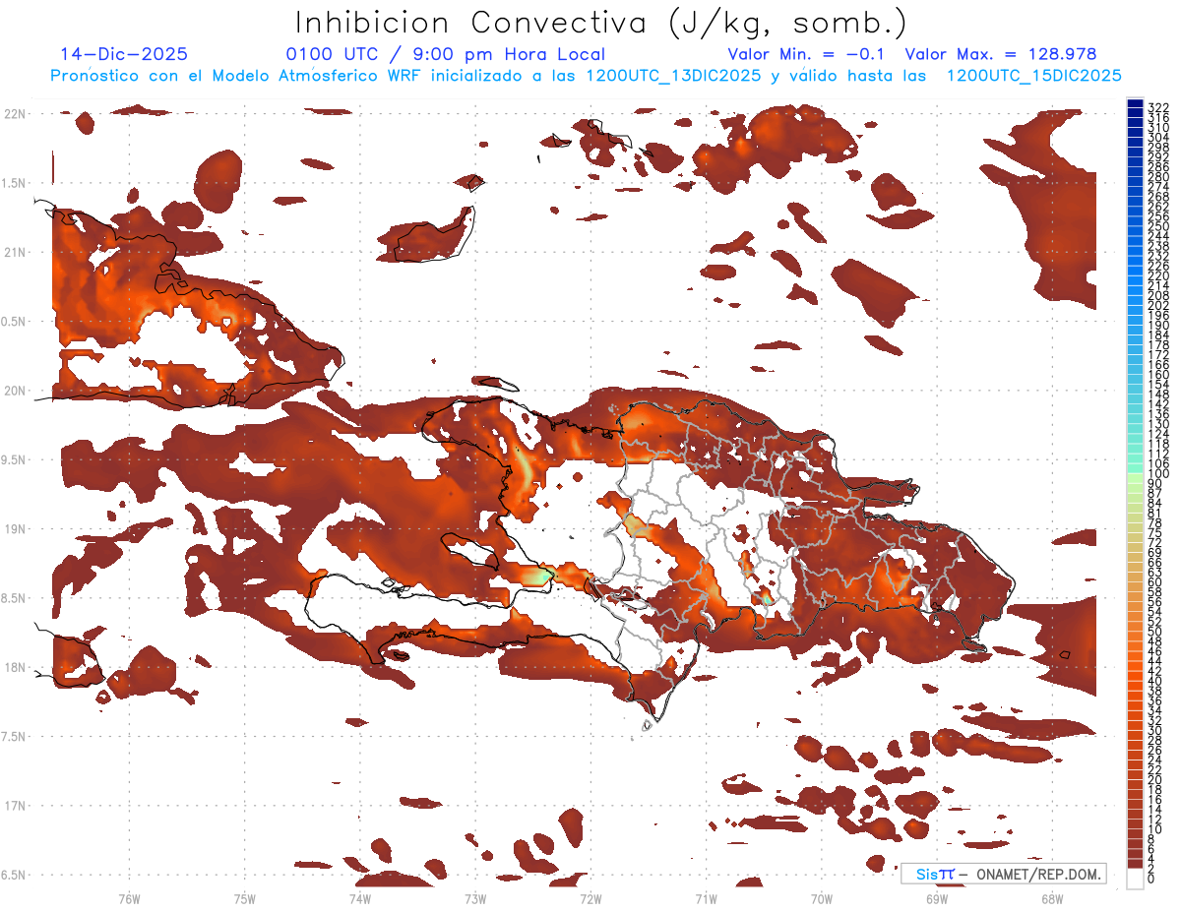Click the "1200UTC_13DIC2025" initialization timestamp
The image size is (1181, 912).
[x=673, y=76]
